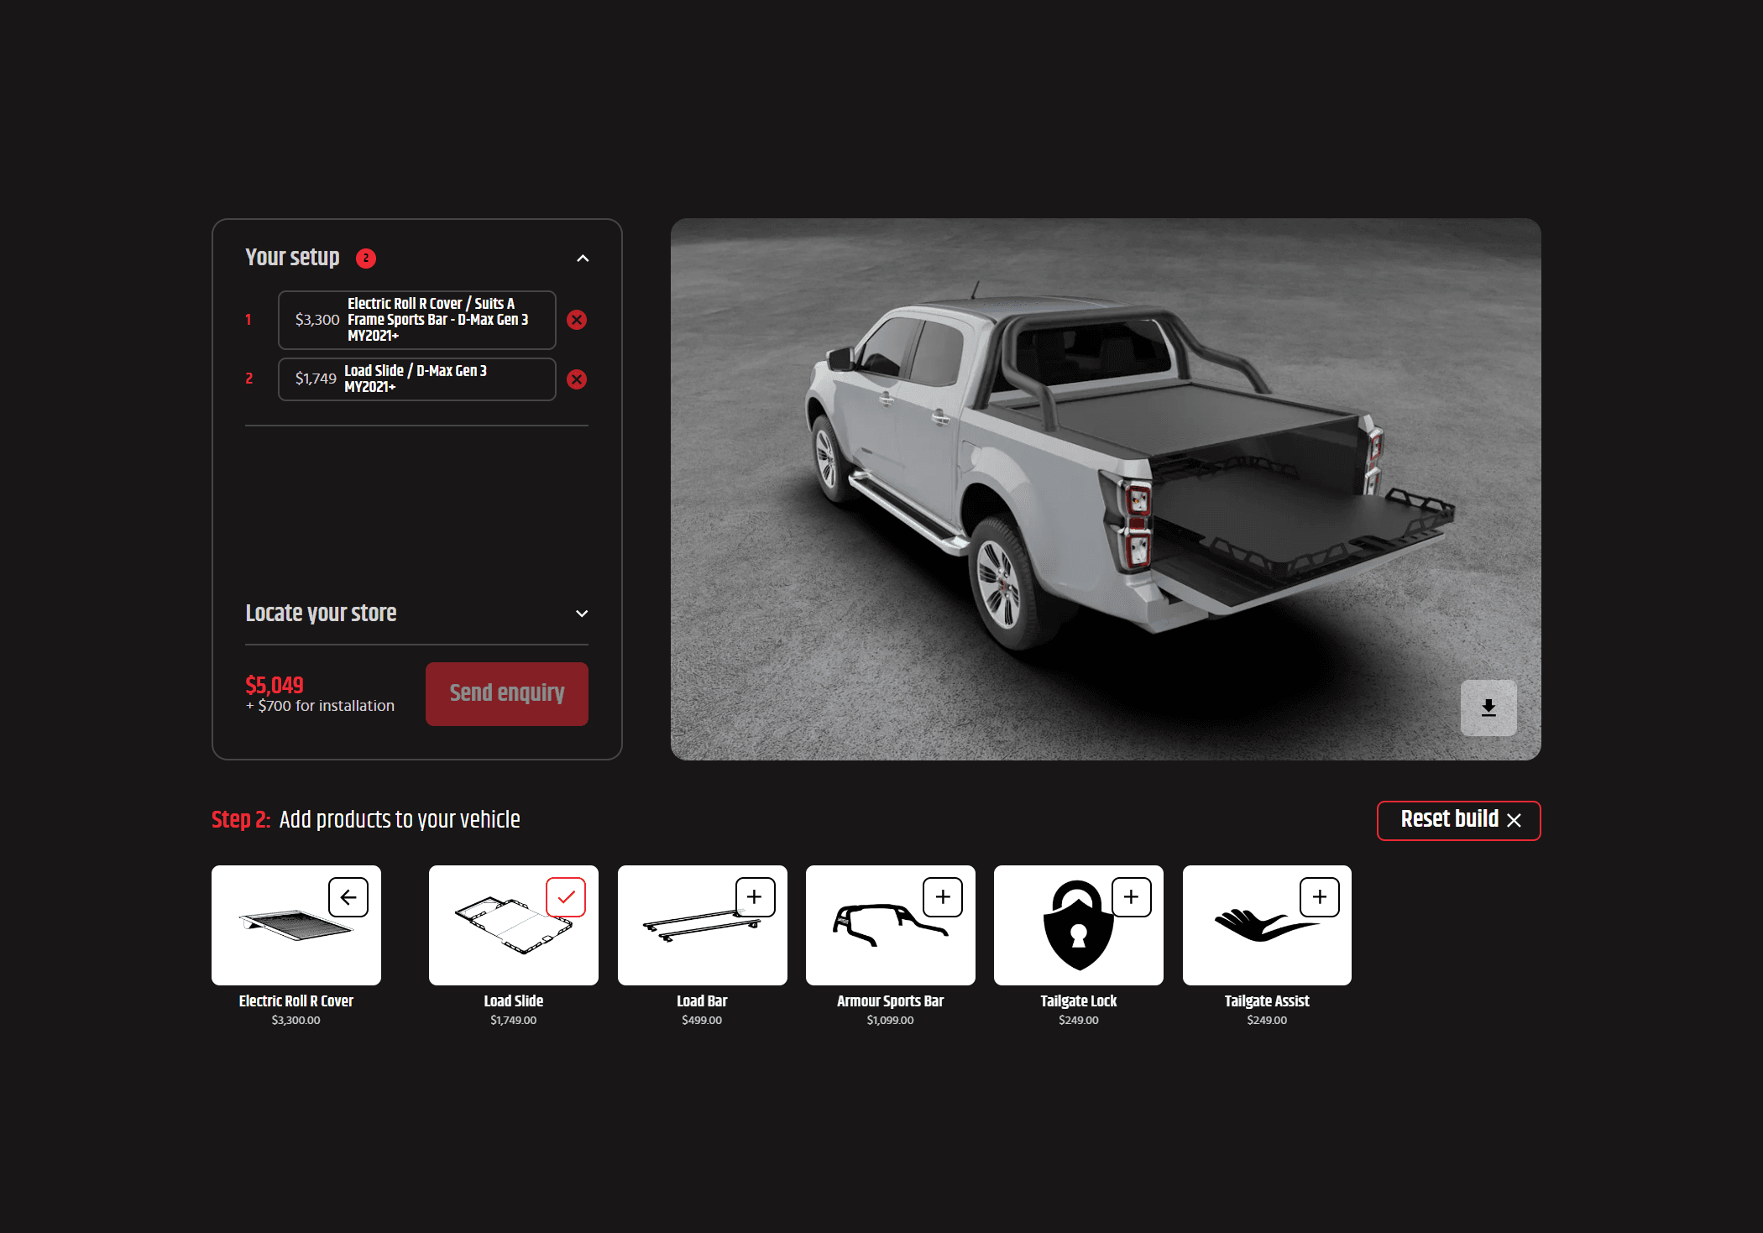Click the Send enquiry button
The width and height of the screenshot is (1763, 1233).
pos(506,693)
